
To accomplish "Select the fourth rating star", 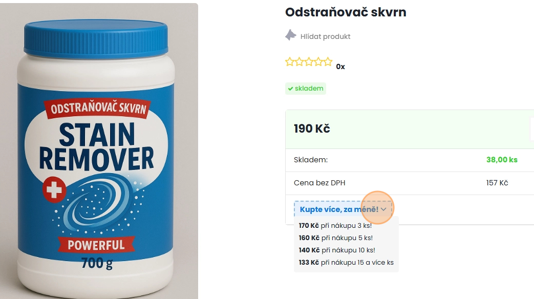I will click(318, 61).
